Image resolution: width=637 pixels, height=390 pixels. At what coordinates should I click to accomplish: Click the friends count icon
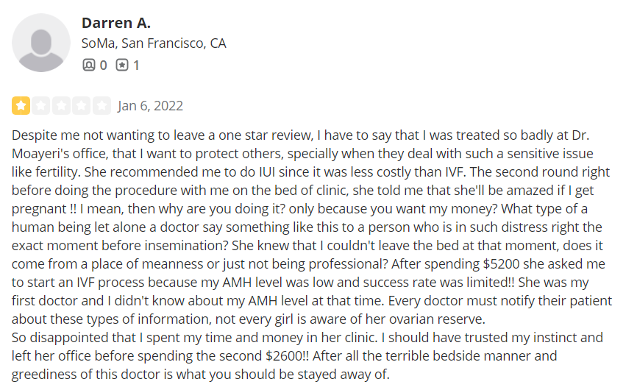pyautogui.click(x=88, y=65)
